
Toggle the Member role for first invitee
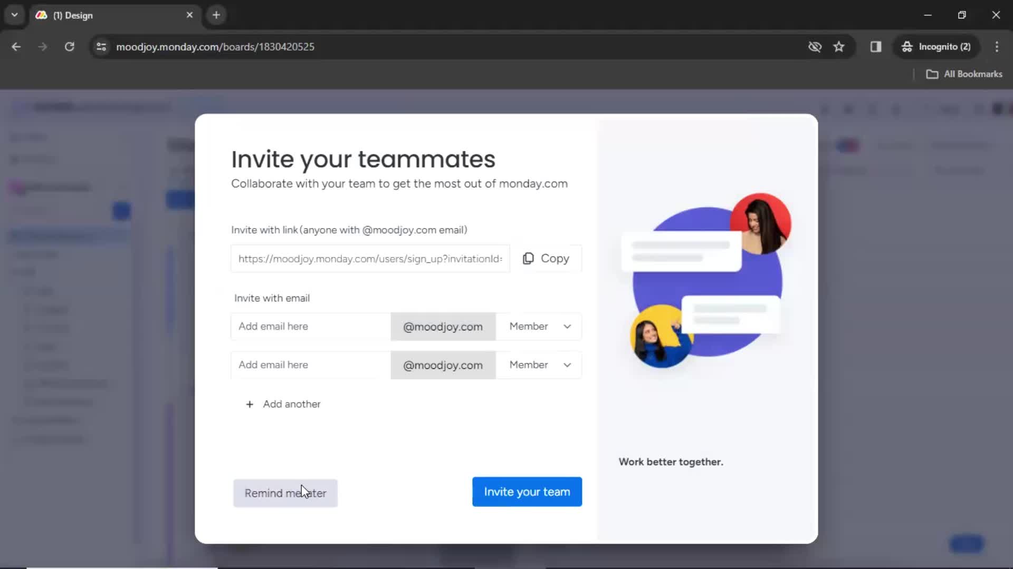pos(539,326)
